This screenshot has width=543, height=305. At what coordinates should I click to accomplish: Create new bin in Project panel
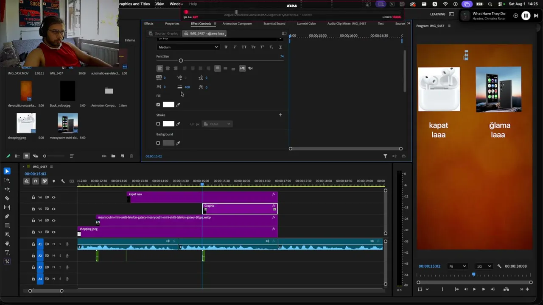click(x=113, y=156)
